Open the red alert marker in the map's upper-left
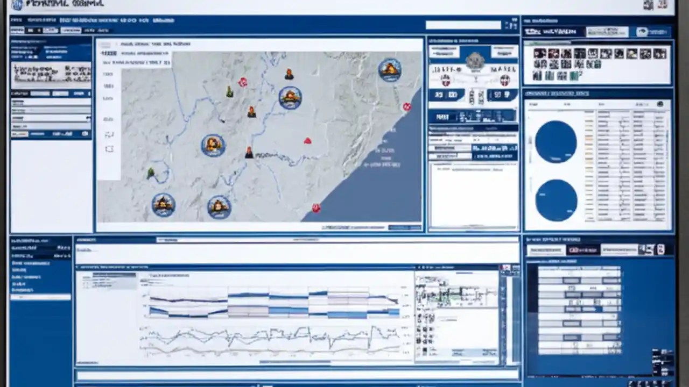 (x=243, y=82)
